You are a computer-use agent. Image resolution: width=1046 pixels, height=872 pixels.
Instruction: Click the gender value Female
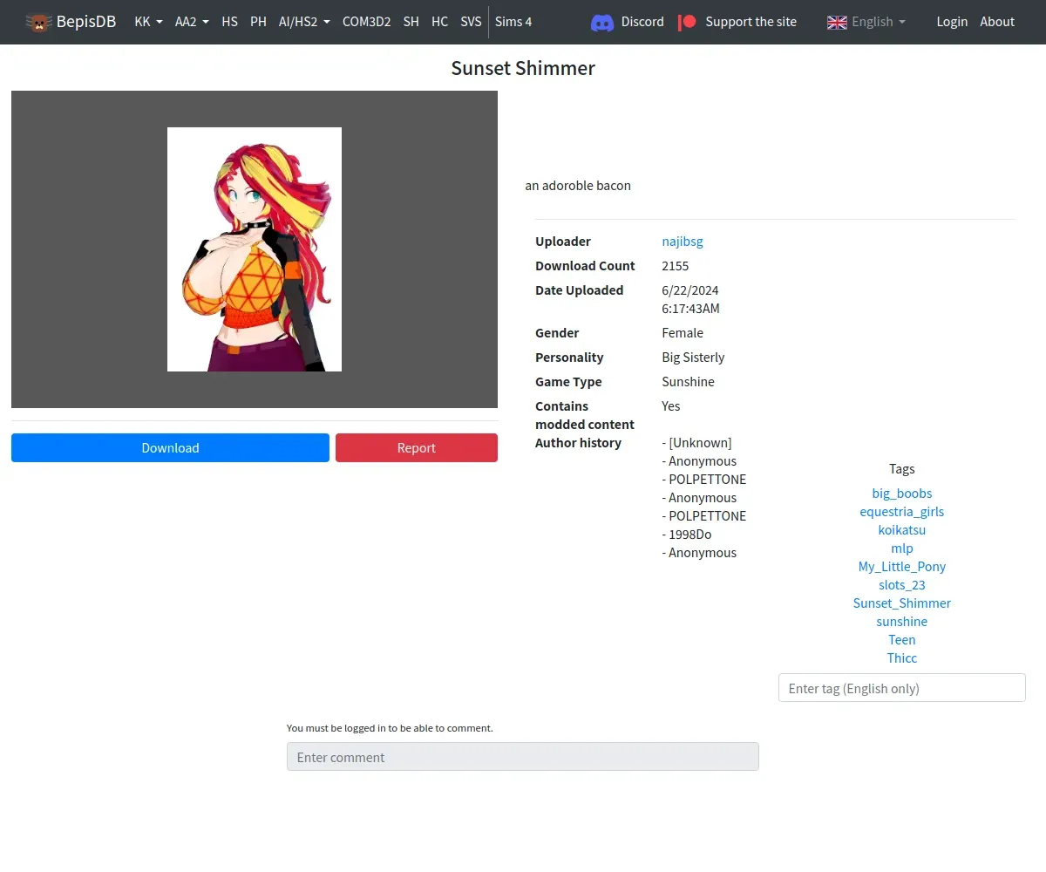pyautogui.click(x=683, y=333)
